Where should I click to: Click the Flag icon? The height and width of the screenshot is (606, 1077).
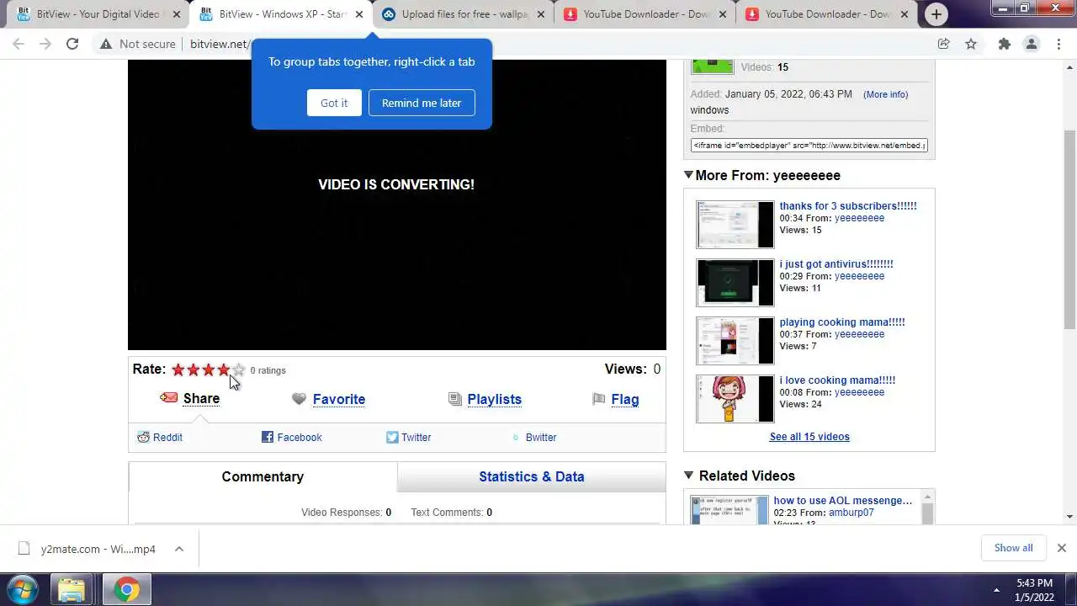pyautogui.click(x=599, y=399)
